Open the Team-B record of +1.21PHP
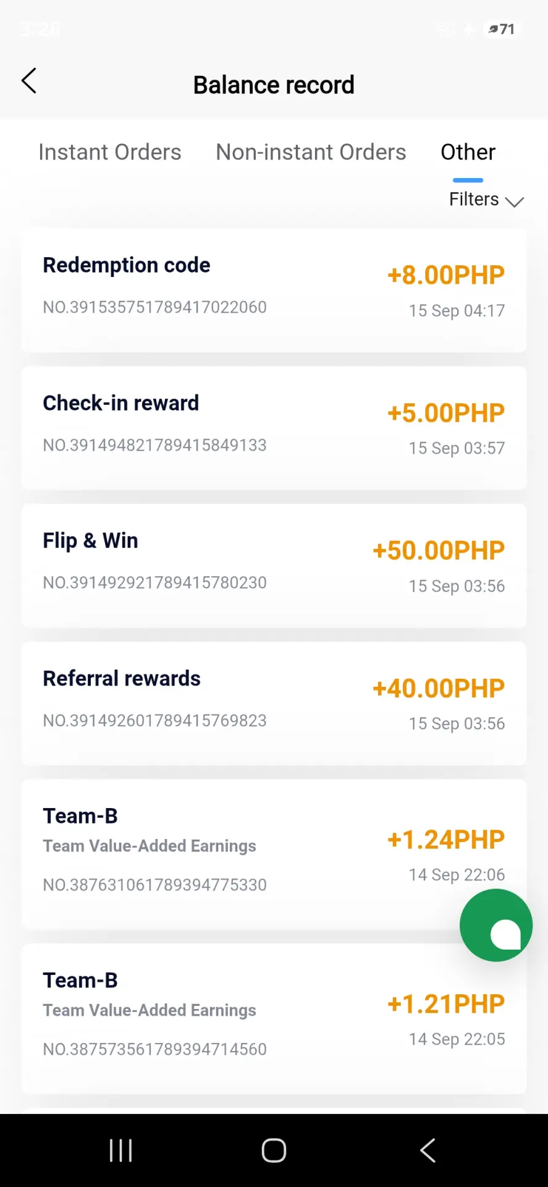Screen dimensions: 548x1187 (x=274, y=1019)
